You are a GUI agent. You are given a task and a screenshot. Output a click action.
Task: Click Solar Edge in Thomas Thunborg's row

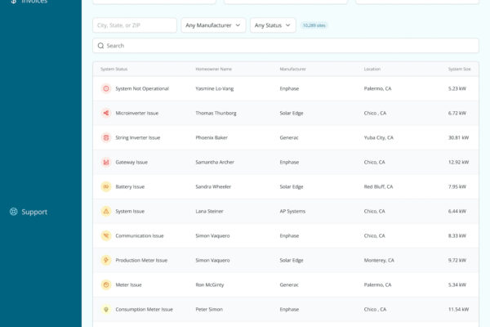click(x=292, y=113)
